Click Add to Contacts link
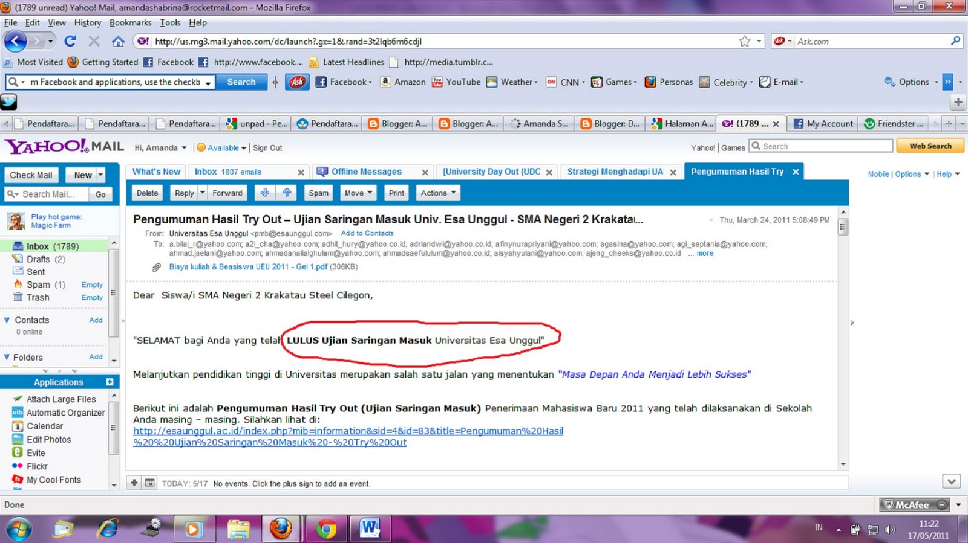968x543 pixels. click(367, 233)
